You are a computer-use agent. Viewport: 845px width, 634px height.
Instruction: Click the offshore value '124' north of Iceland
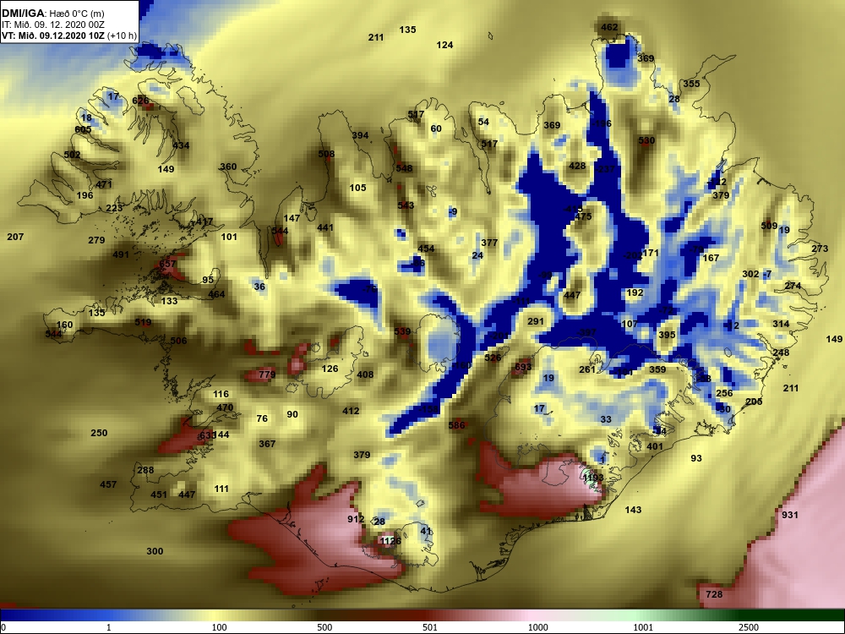[444, 45]
